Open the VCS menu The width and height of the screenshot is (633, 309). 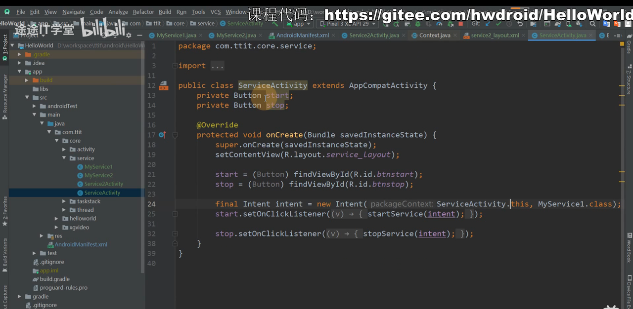(x=216, y=12)
